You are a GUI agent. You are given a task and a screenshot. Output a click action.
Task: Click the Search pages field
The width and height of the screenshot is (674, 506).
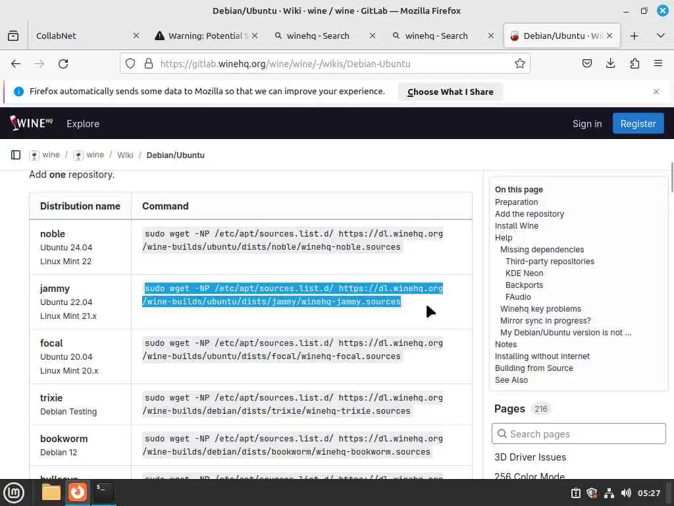pos(579,434)
